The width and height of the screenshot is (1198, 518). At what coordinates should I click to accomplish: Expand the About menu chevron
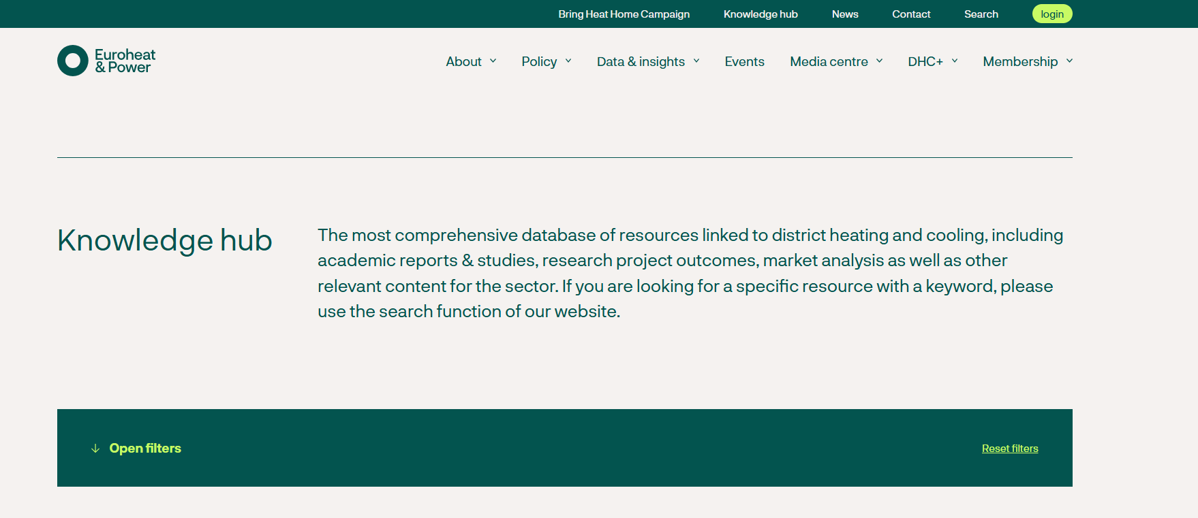pyautogui.click(x=493, y=61)
